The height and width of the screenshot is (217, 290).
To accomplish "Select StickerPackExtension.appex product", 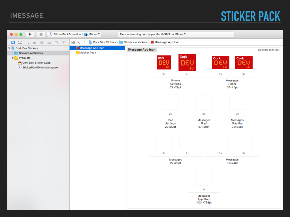I will coord(39,68).
